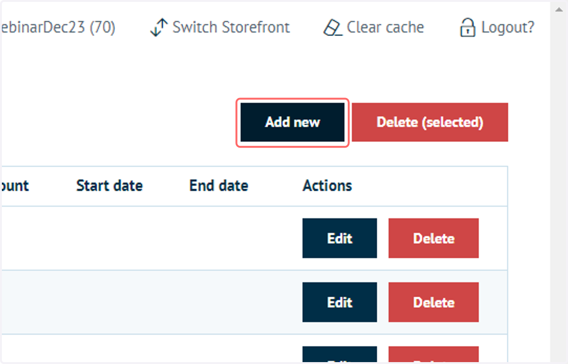Click the Clear cache eraser icon
This screenshot has width=568, height=364.
pyautogui.click(x=332, y=28)
